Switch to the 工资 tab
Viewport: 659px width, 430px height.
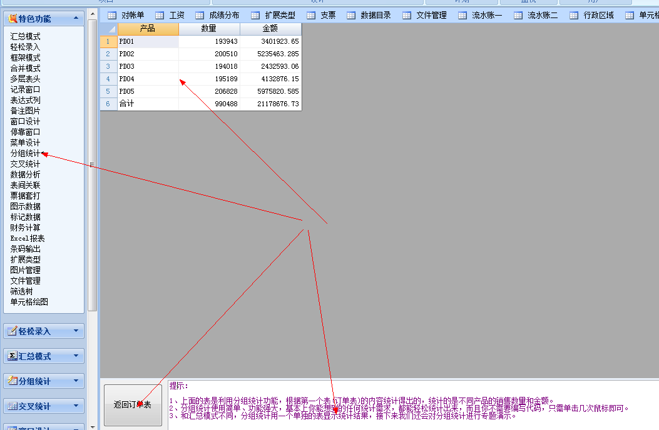pos(177,16)
